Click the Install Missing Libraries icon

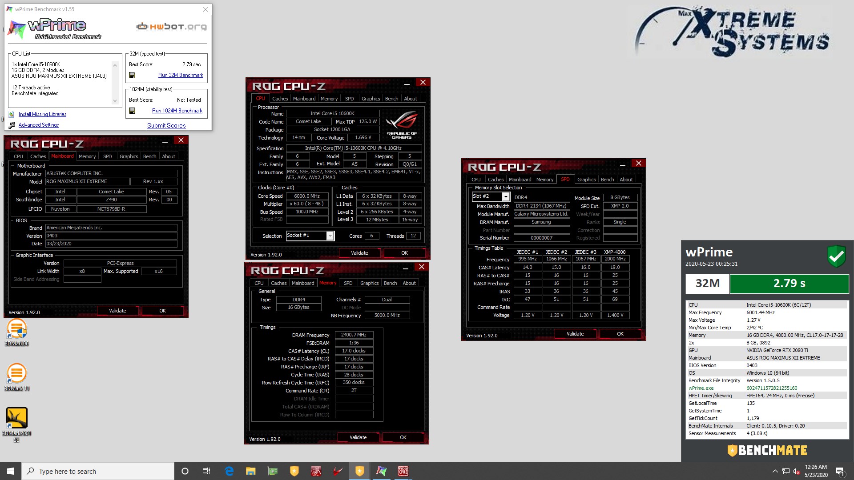(12, 114)
